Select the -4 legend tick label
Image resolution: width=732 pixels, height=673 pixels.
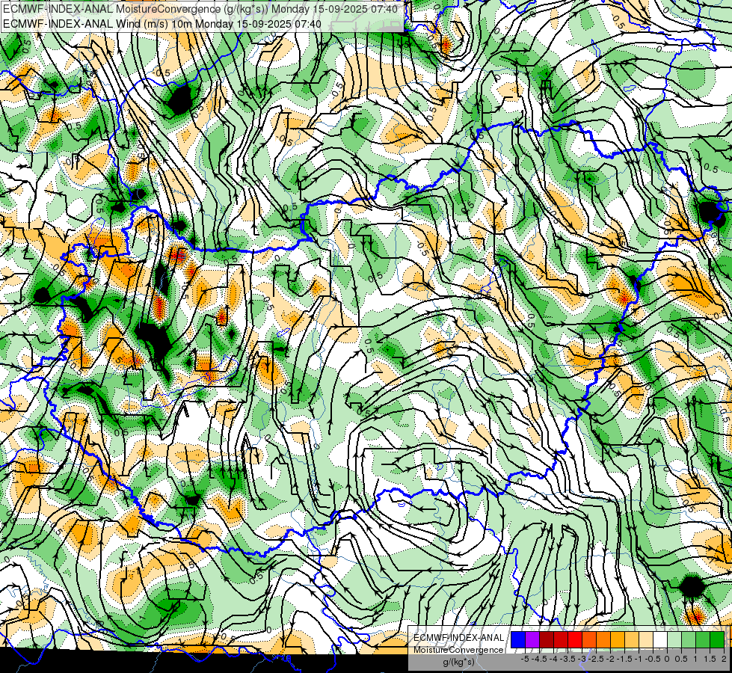point(553,659)
